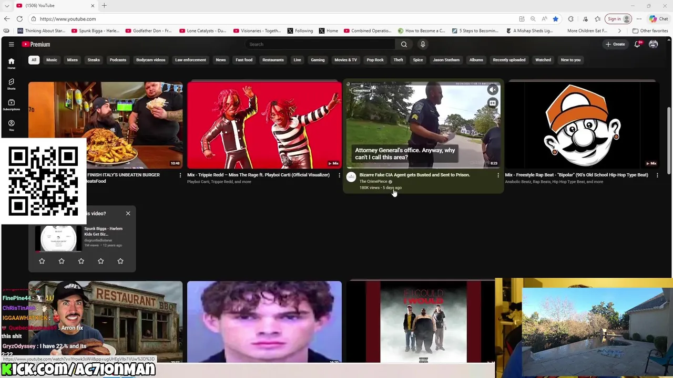The height and width of the screenshot is (378, 673).
Task: Open the YouTube account avatar menu
Action: [654, 44]
